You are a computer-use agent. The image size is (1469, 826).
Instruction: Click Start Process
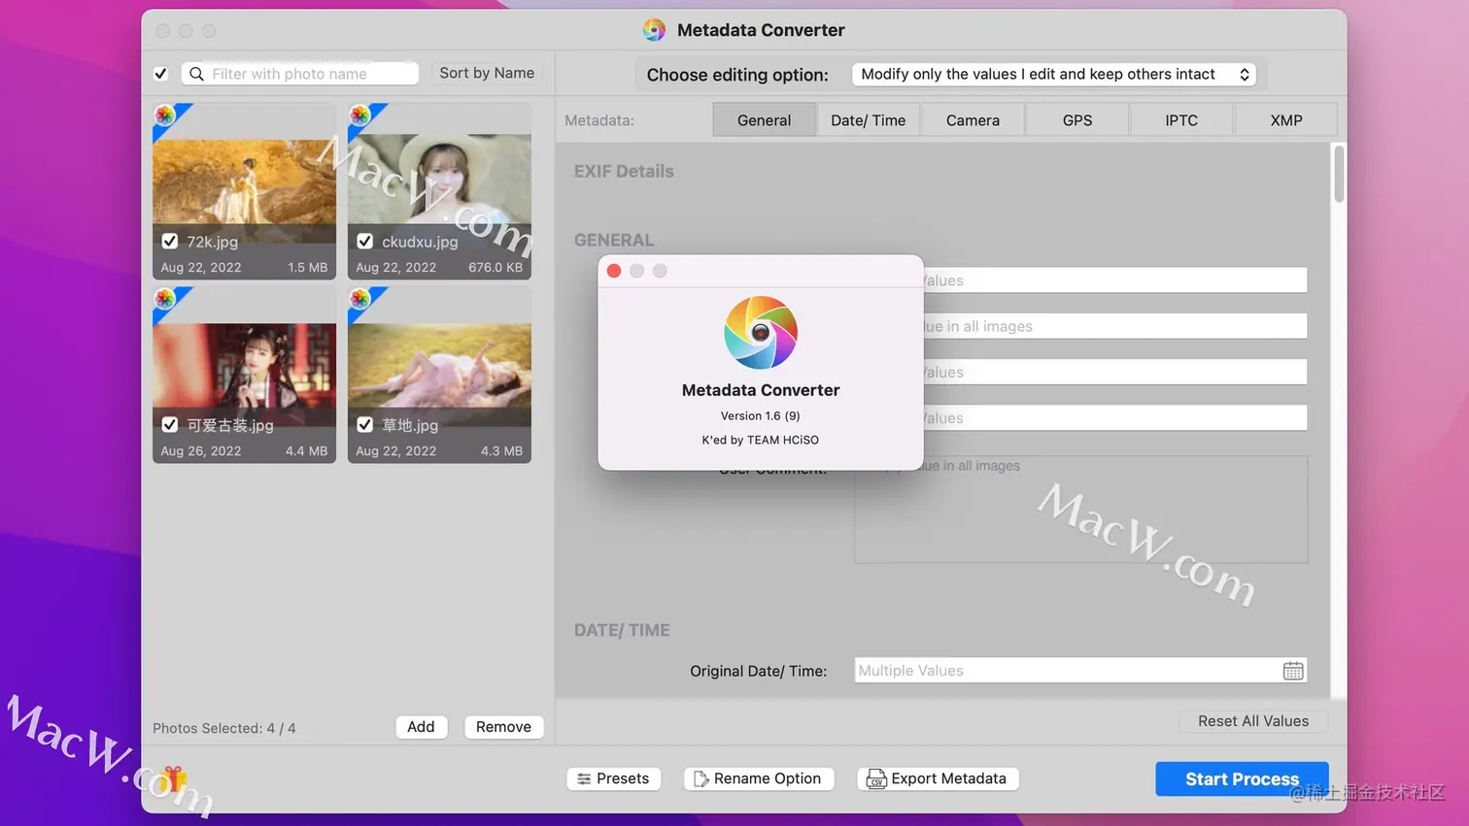point(1242,778)
